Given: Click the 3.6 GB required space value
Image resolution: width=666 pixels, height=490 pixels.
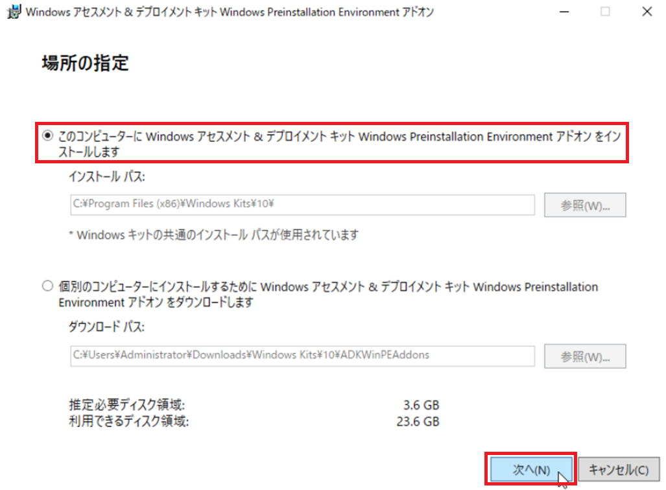Looking at the screenshot, I should click(421, 405).
